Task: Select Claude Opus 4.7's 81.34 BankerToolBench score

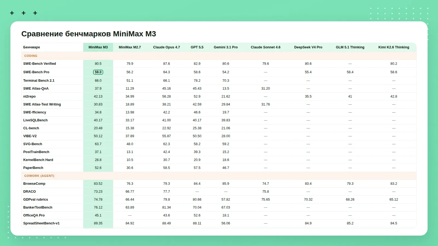Action: [x=166, y=207]
